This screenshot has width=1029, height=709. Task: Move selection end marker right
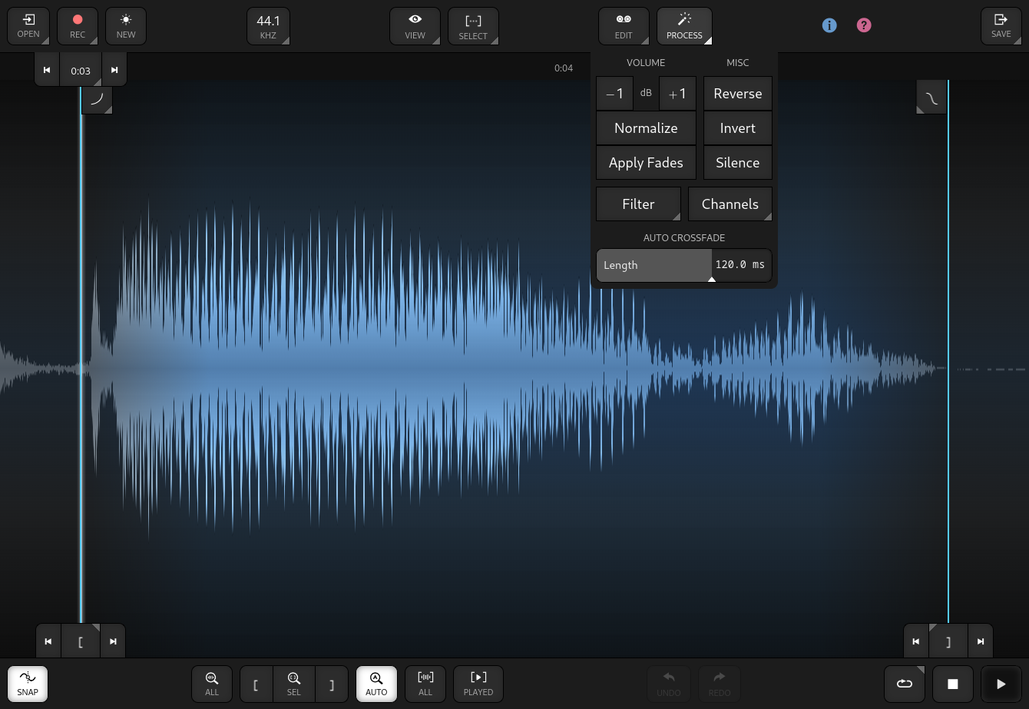click(981, 641)
